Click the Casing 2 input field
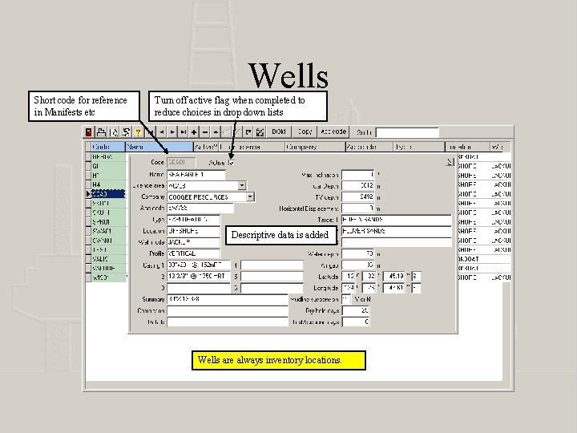This screenshot has height=433, width=577. (x=199, y=276)
